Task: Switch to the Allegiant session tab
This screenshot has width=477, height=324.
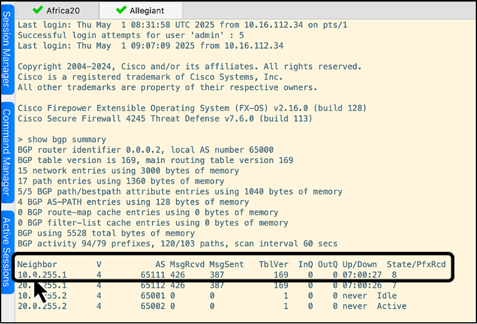Action: pyautogui.click(x=141, y=11)
